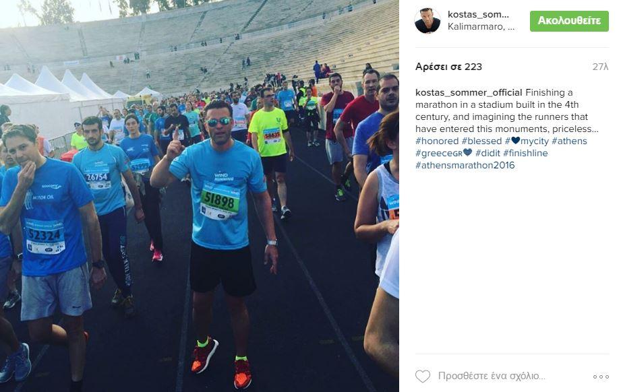
Task: Click the kostas_som... username in the header
Action: click(478, 15)
